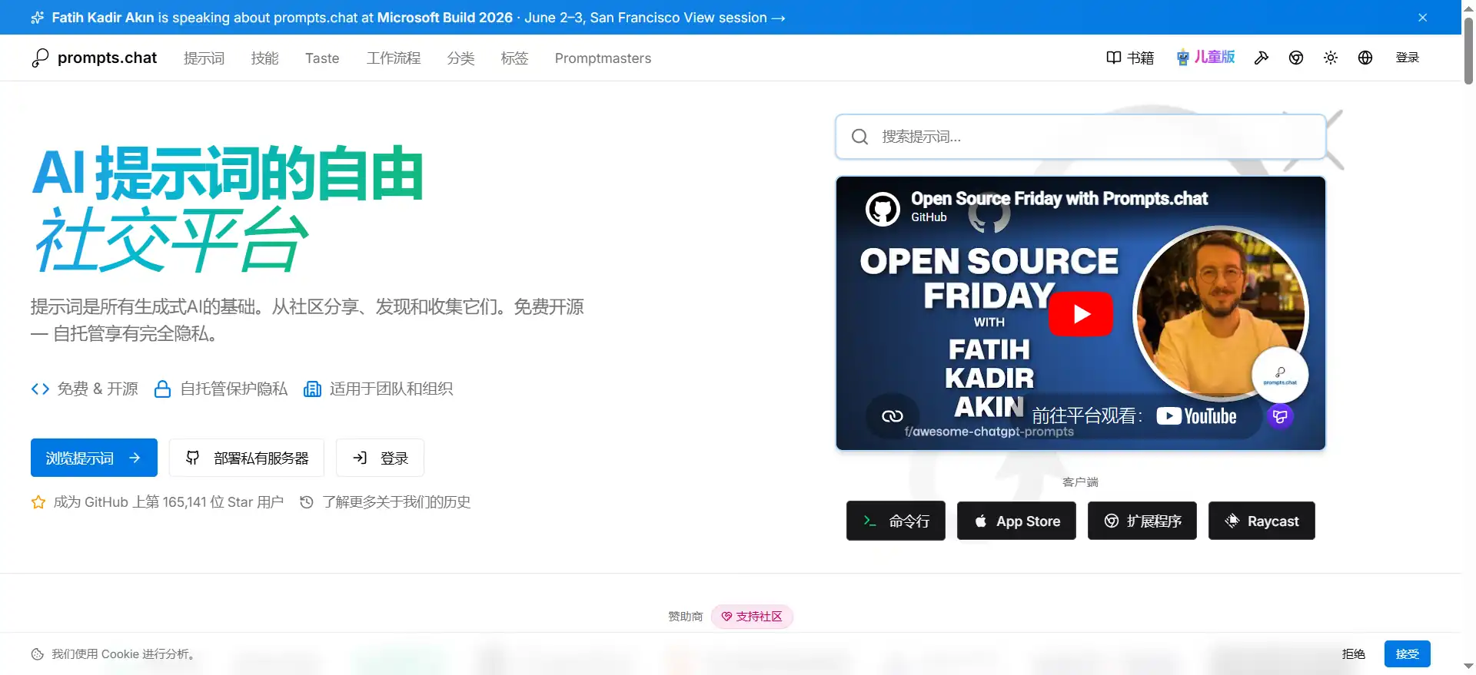Click the star icon beside GitHub Star text
This screenshot has height=675, width=1476.
click(38, 502)
